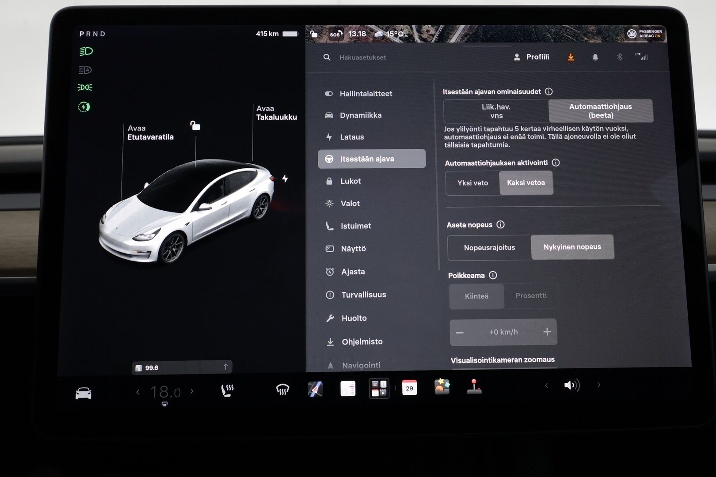Increase volume with right chevron

599,385
